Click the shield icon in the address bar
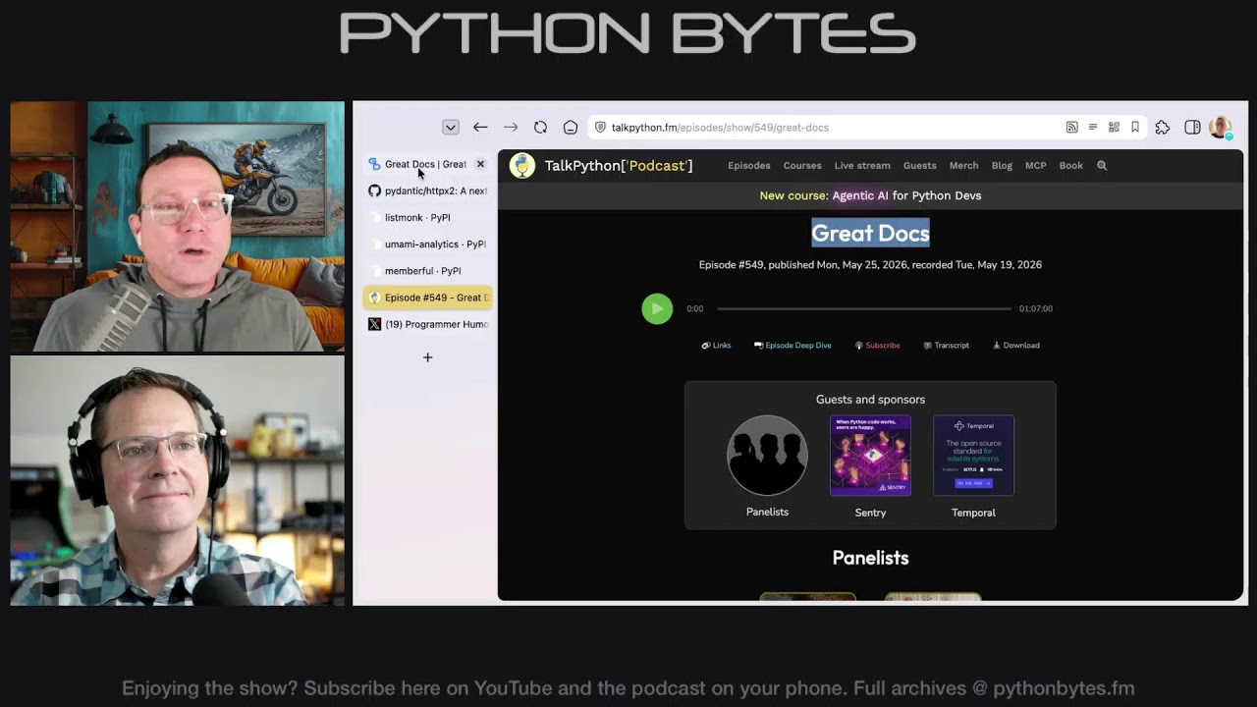The height and width of the screenshot is (707, 1257). [600, 127]
